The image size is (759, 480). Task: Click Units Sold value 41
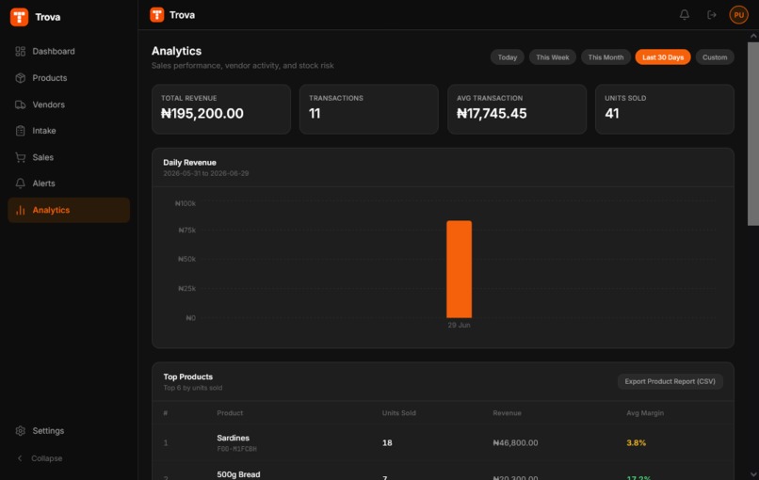(x=612, y=114)
